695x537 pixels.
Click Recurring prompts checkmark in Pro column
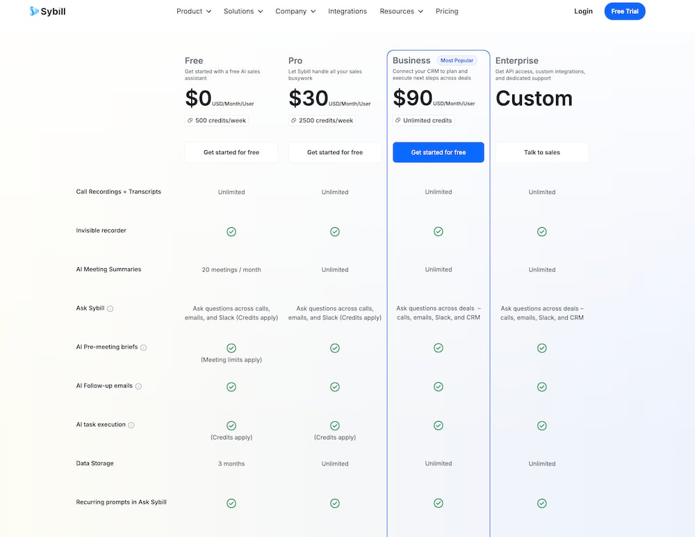[x=335, y=503]
